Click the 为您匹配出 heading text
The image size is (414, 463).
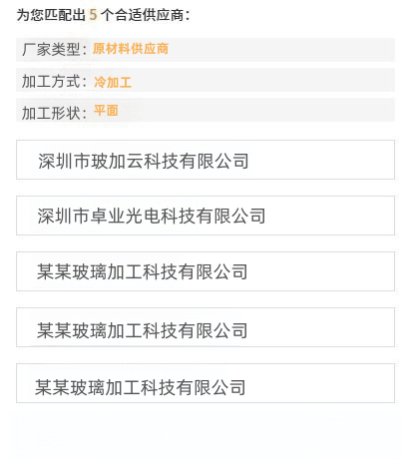tap(51, 15)
